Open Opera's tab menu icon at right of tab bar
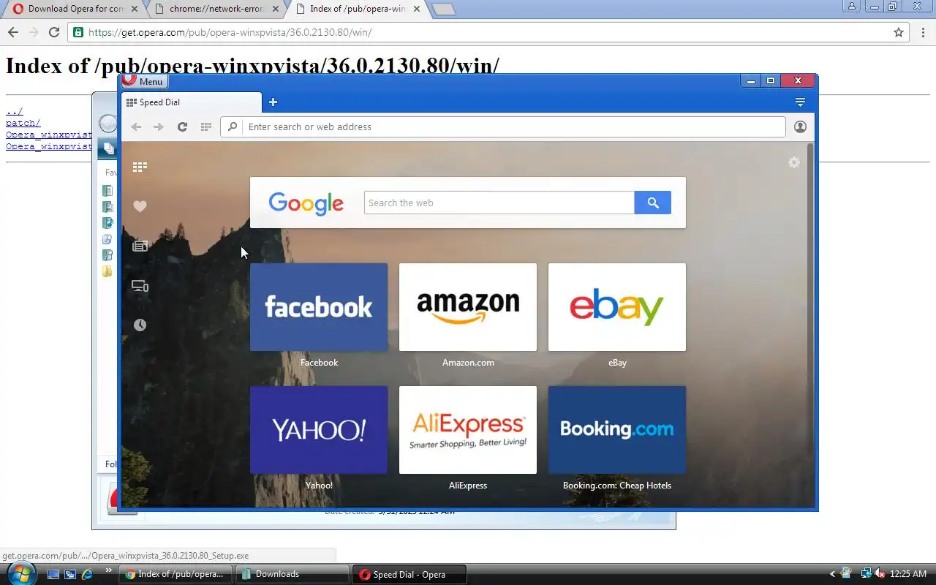Viewport: 936px width, 585px height. (x=800, y=102)
